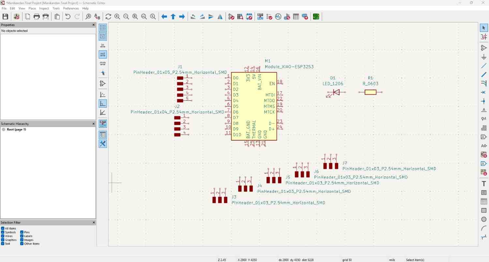Screen dimensions: 489x262
Task: Open the Edit menu
Action: (12, 8)
